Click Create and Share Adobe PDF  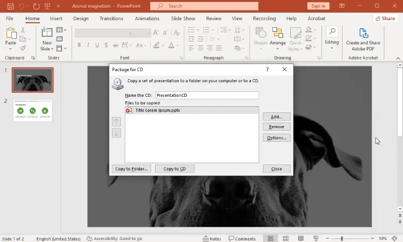tap(363, 39)
